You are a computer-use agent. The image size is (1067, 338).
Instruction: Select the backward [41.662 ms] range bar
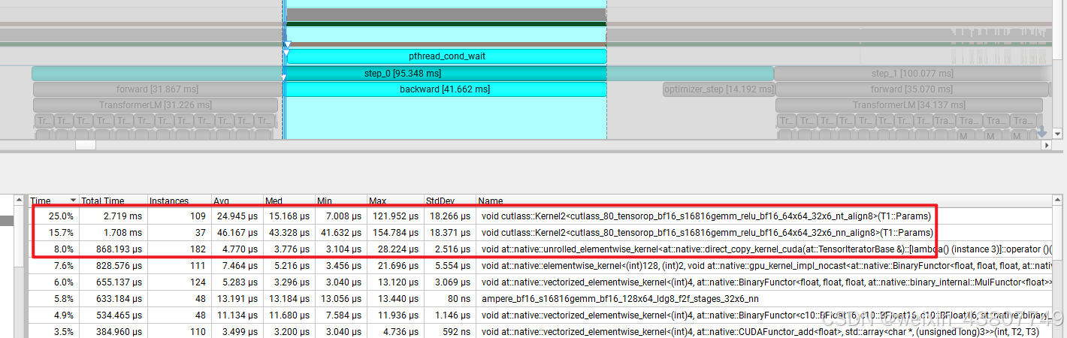[x=445, y=89]
